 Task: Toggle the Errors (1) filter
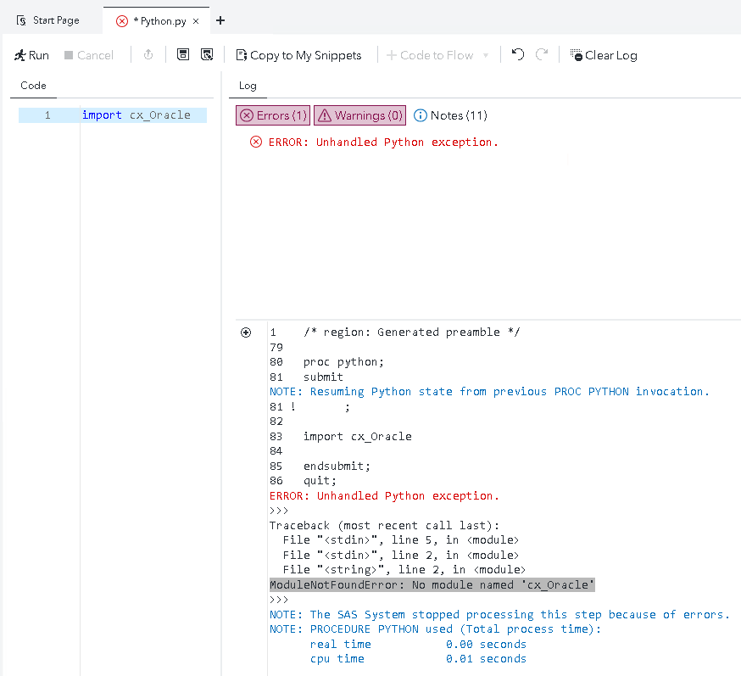[x=273, y=115]
